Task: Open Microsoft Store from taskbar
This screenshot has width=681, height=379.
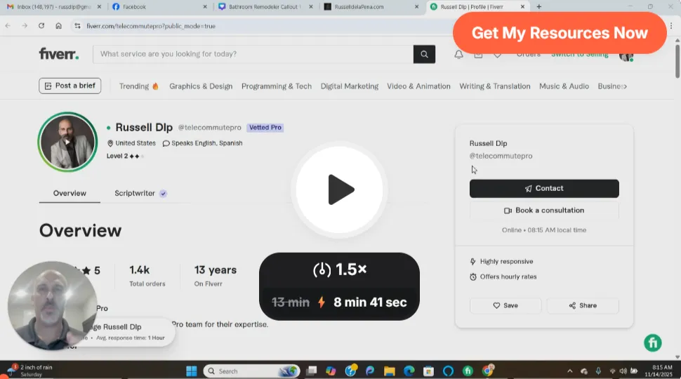Action: click(x=429, y=371)
